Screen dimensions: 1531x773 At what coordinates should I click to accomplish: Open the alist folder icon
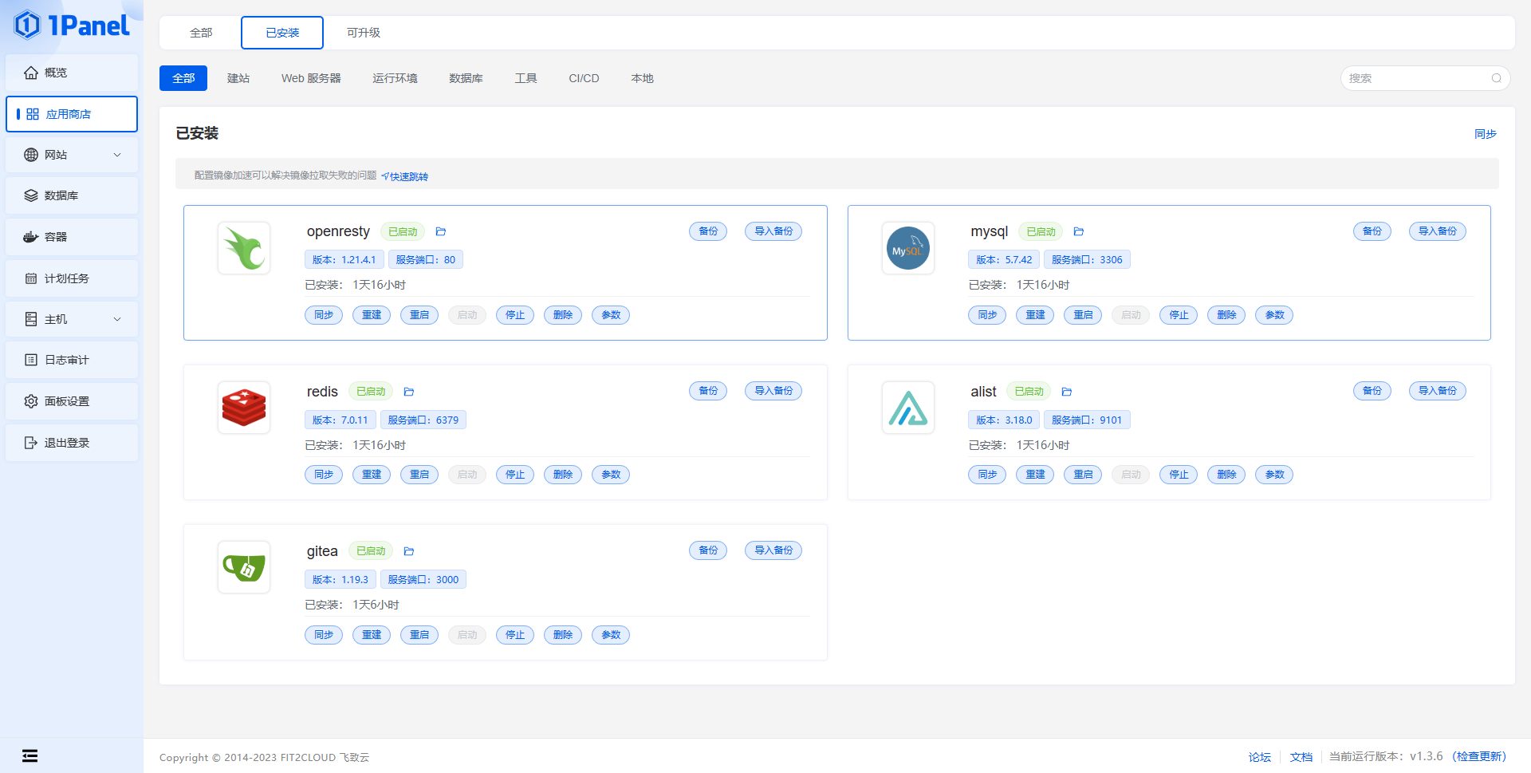1067,392
